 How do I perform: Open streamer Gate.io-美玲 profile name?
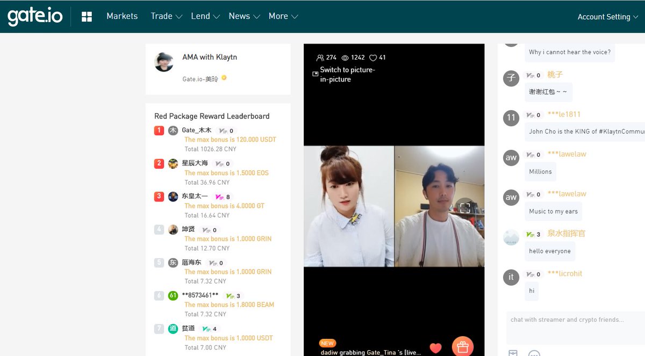tap(200, 78)
